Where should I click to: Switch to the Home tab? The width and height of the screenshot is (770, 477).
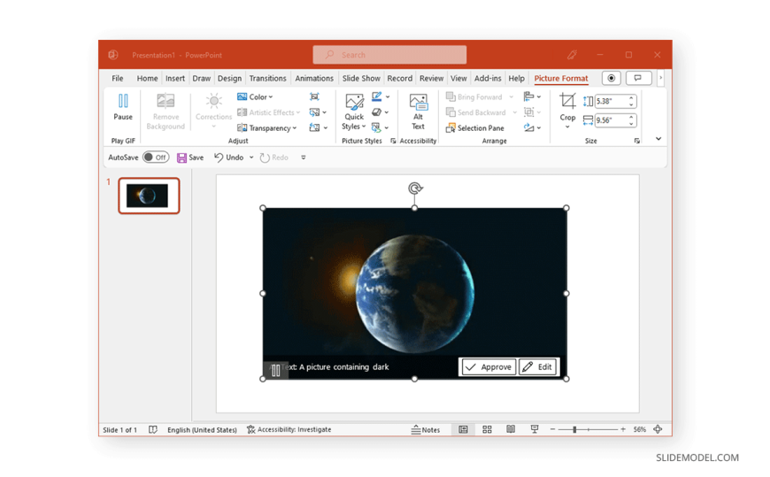click(x=147, y=78)
